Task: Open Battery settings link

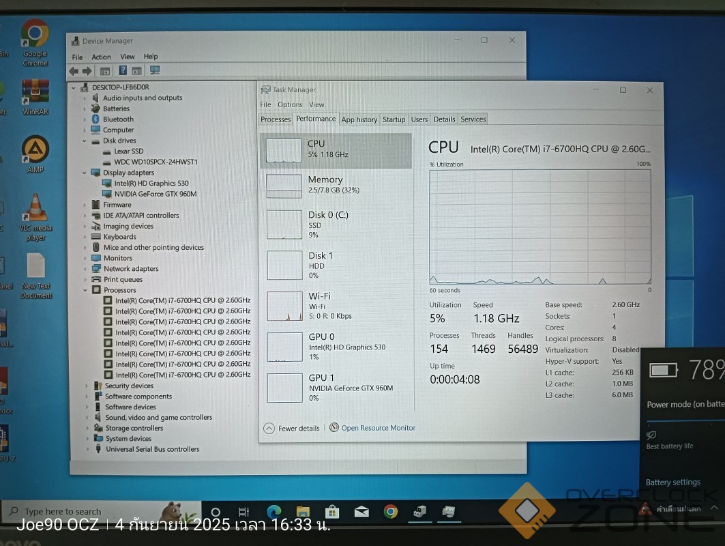Action: (x=672, y=482)
